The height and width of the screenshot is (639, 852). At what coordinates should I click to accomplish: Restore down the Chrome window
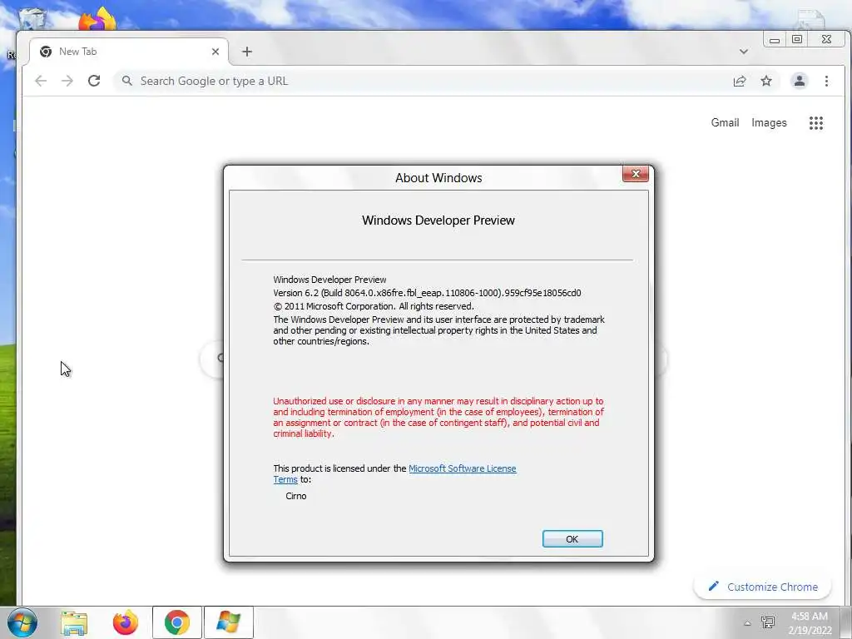point(797,40)
